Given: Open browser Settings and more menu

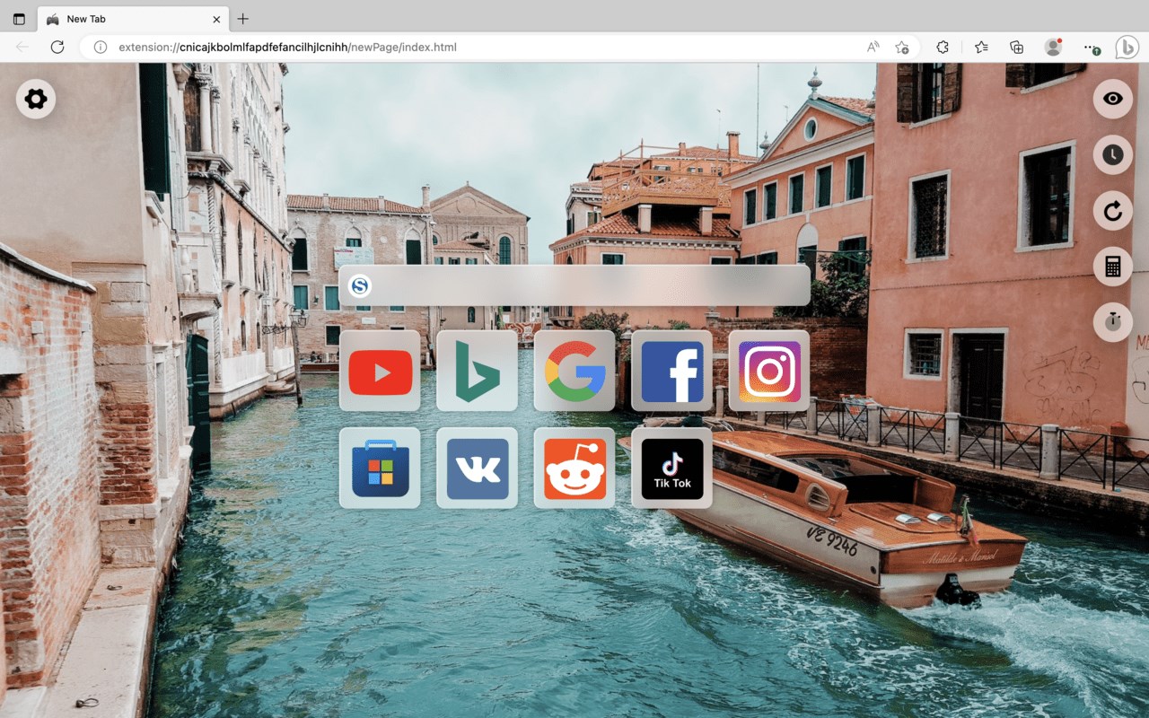Looking at the screenshot, I should pyautogui.click(x=1090, y=47).
